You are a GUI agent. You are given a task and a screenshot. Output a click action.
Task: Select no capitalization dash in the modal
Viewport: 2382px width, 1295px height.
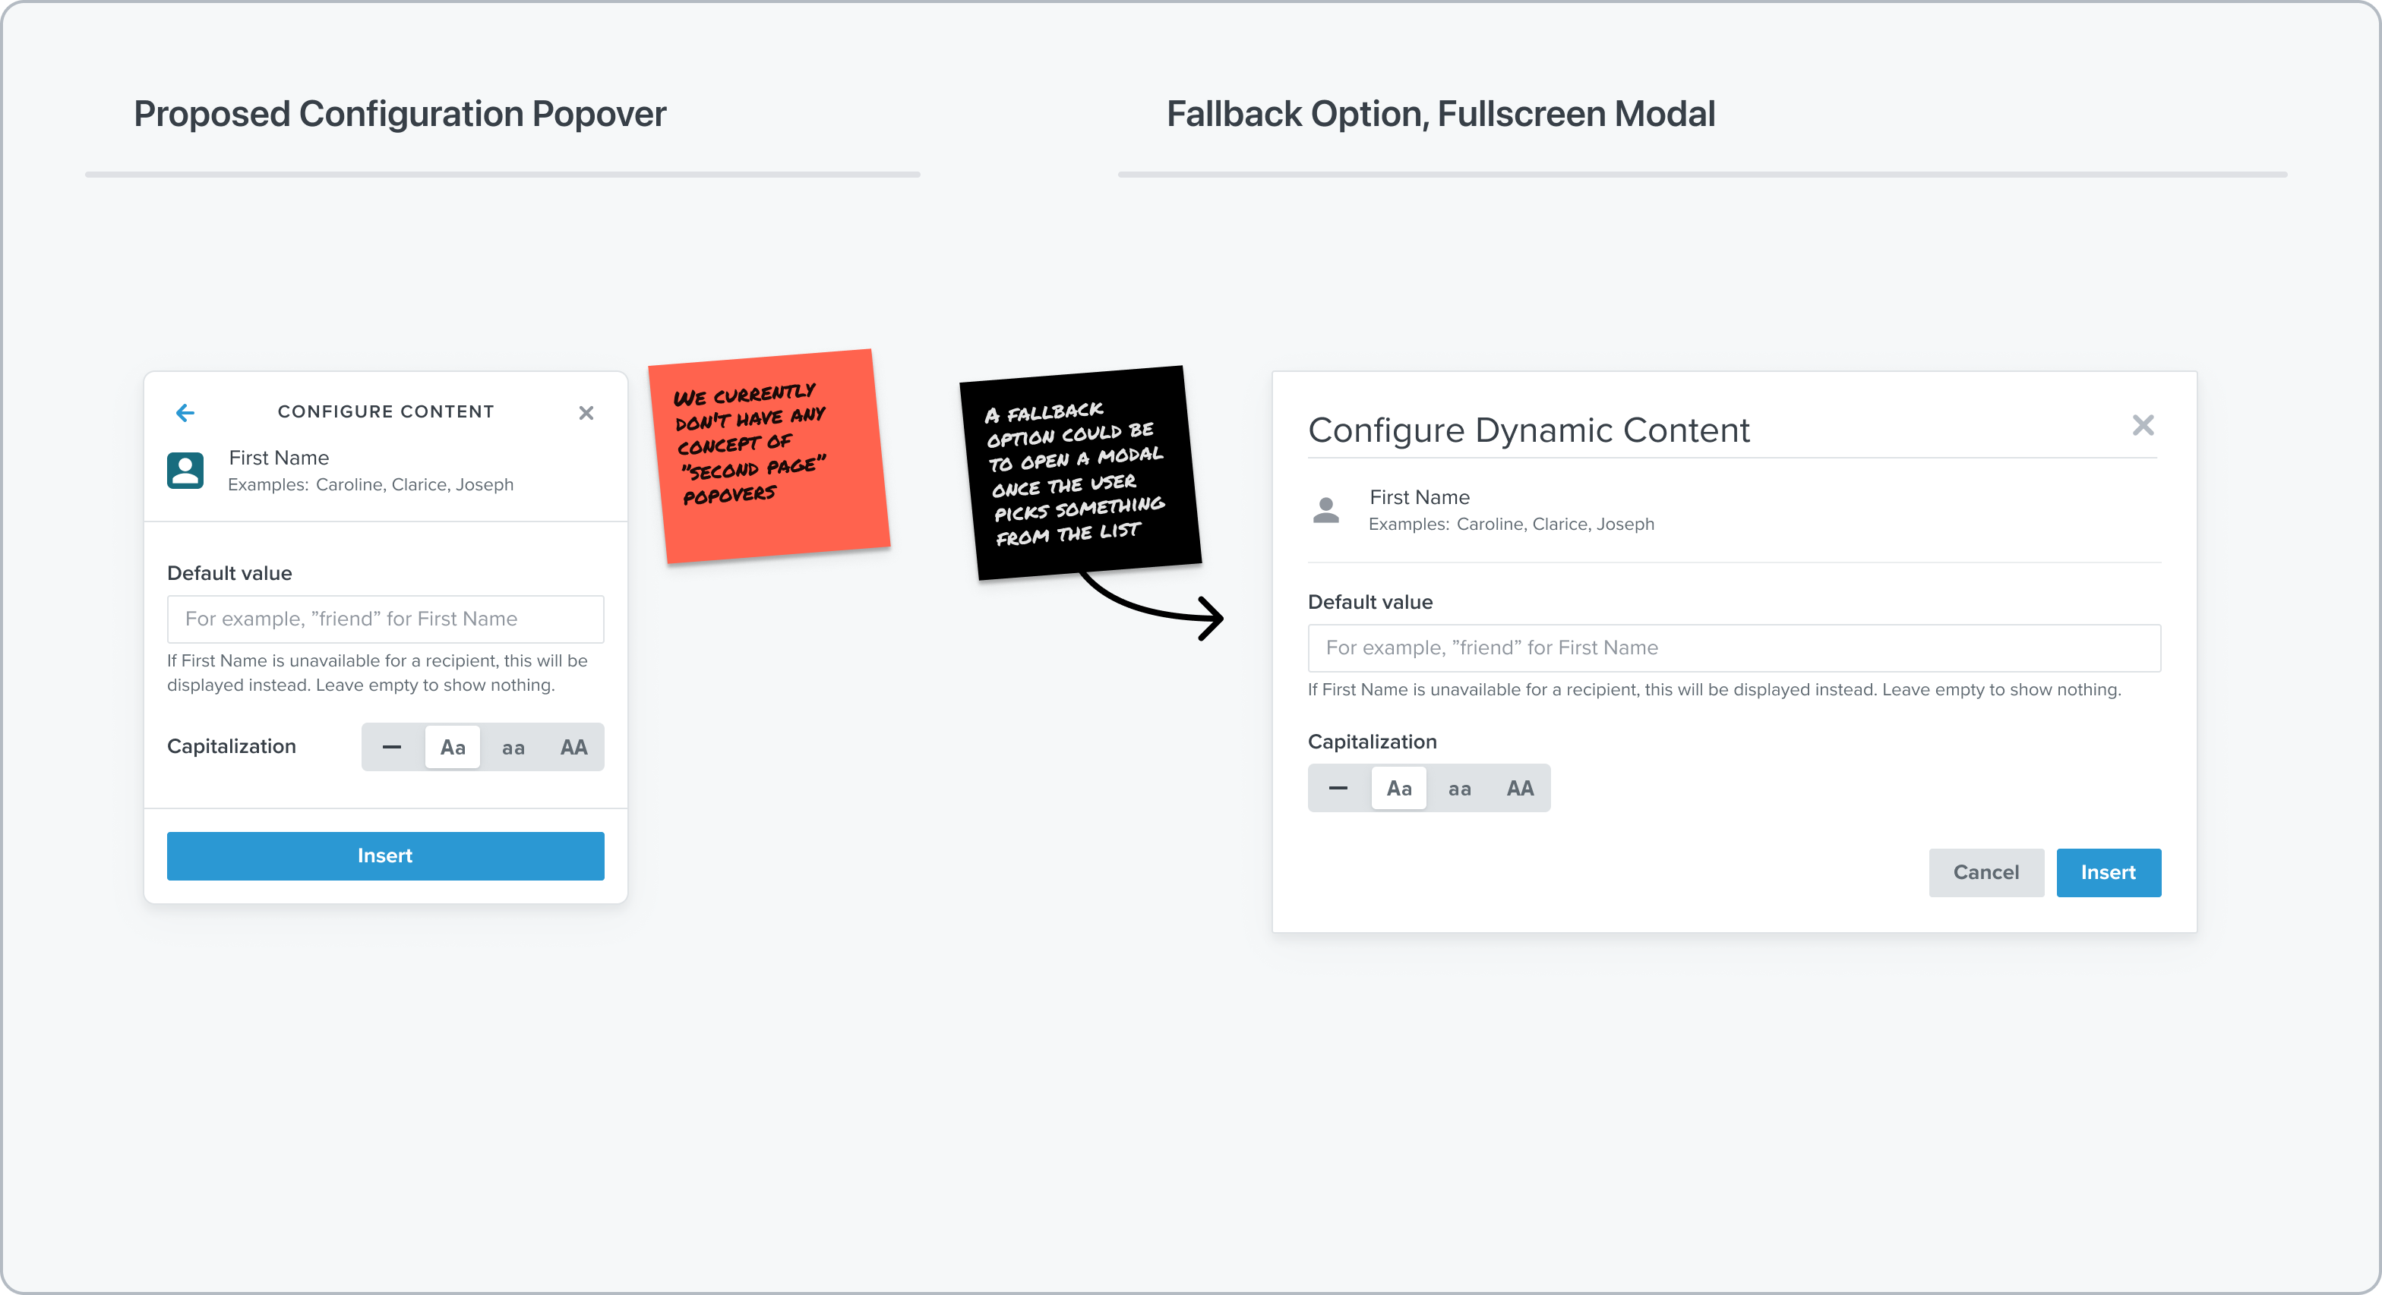point(1338,789)
